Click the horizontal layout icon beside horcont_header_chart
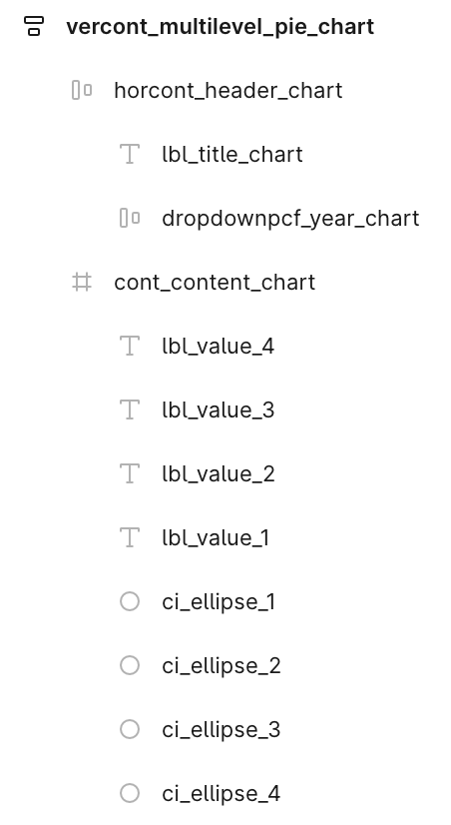451x825 pixels. tap(82, 91)
